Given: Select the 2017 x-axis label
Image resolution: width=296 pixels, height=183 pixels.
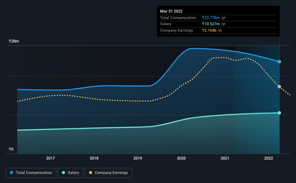Looking at the screenshot, I should pyautogui.click(x=50, y=158).
